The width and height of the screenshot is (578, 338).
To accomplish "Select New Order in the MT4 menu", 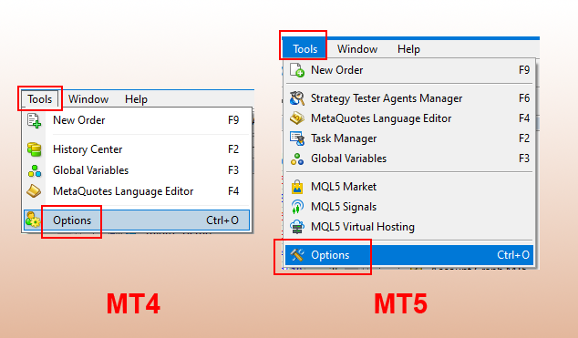I will 137,120.
